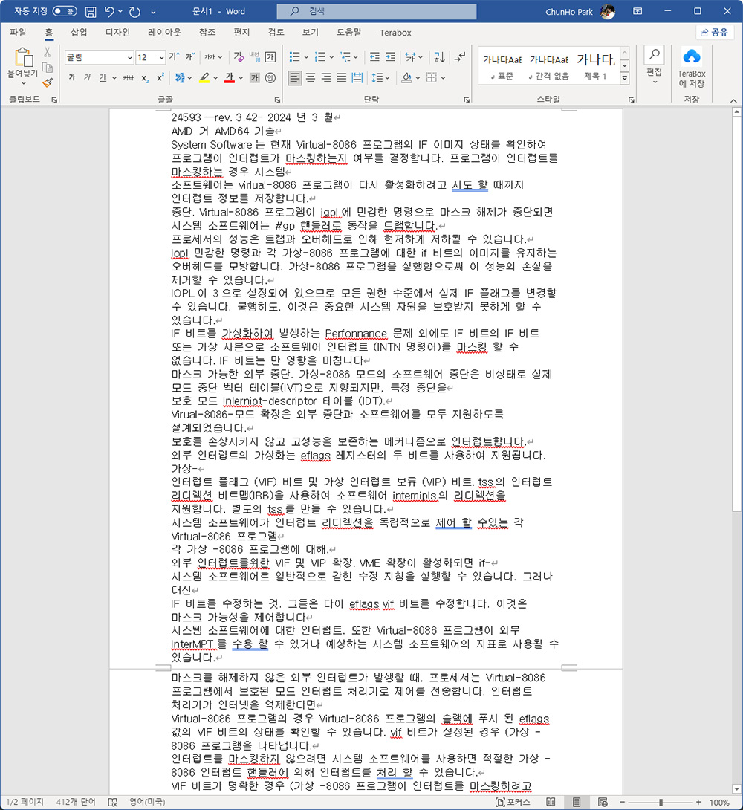
Task: Apply superscript formatting
Action: pos(160,77)
